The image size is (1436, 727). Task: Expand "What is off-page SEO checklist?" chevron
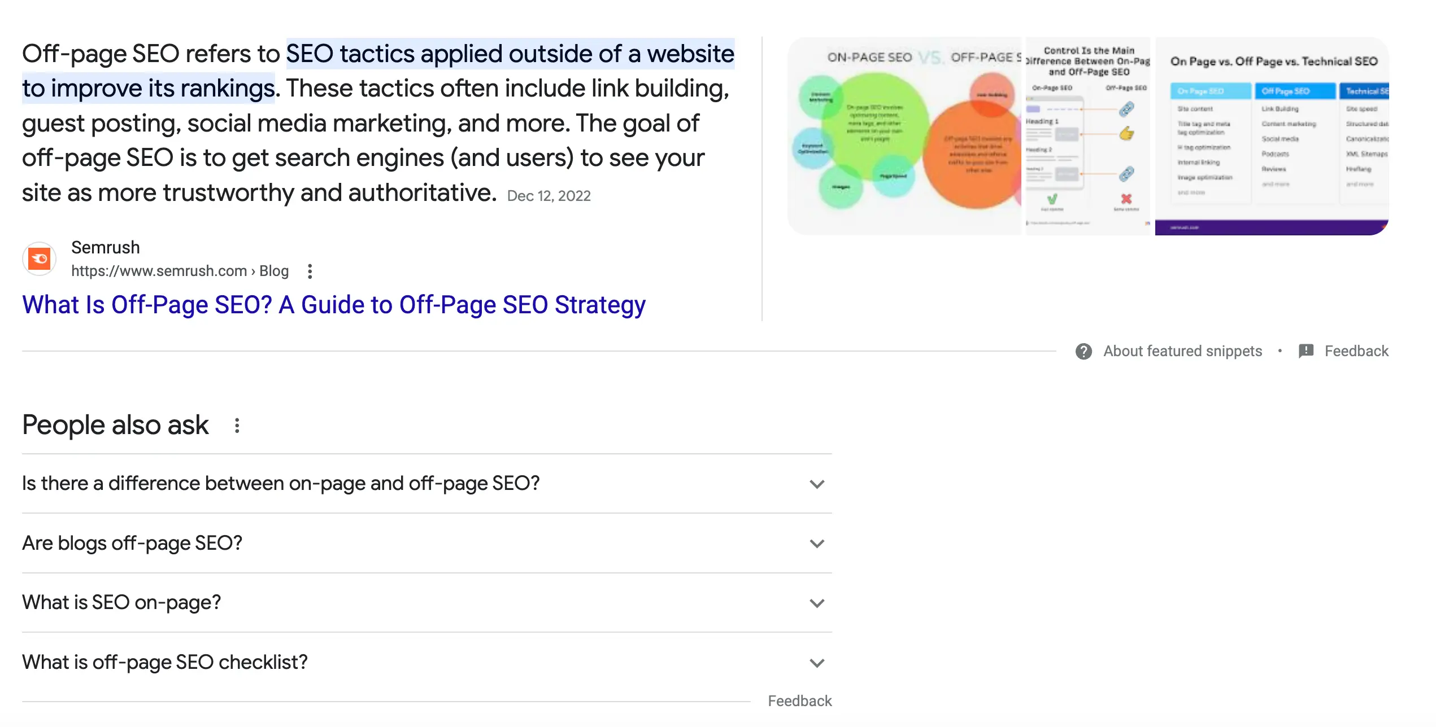pyautogui.click(x=817, y=663)
